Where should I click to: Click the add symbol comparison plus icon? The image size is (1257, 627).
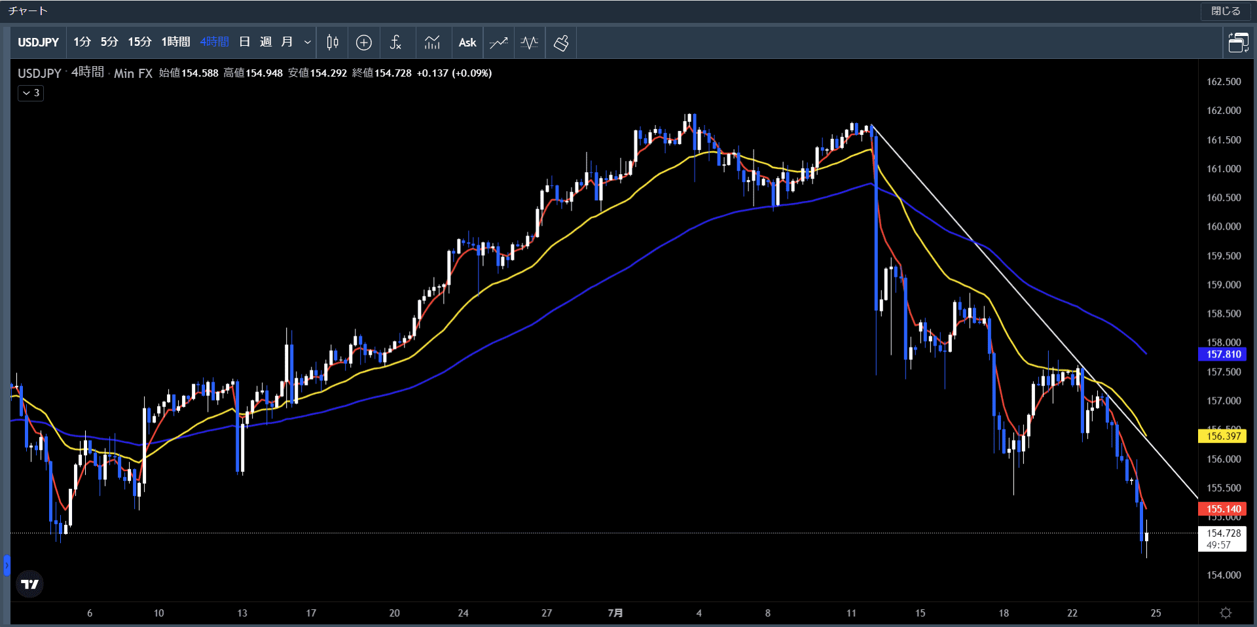coord(364,43)
